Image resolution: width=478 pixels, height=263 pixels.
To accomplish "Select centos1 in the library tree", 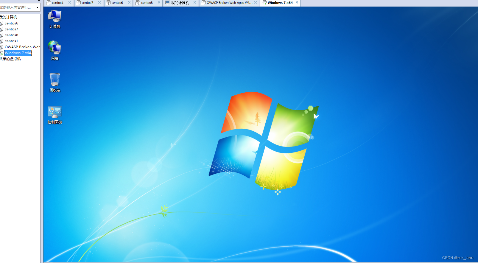I will (x=11, y=41).
